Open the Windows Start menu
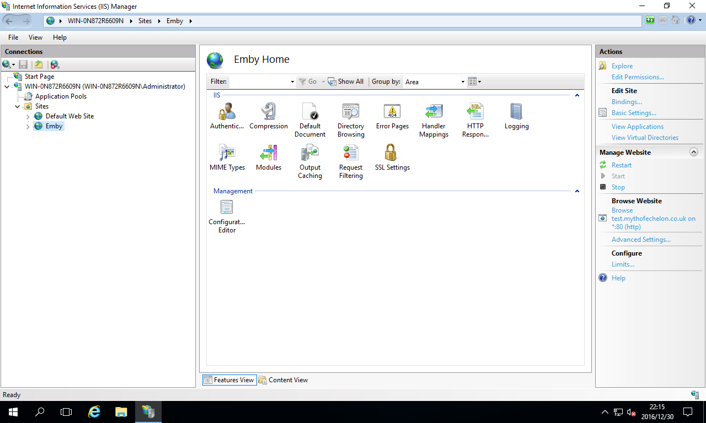Screen dimensions: 706x423 point(13,412)
